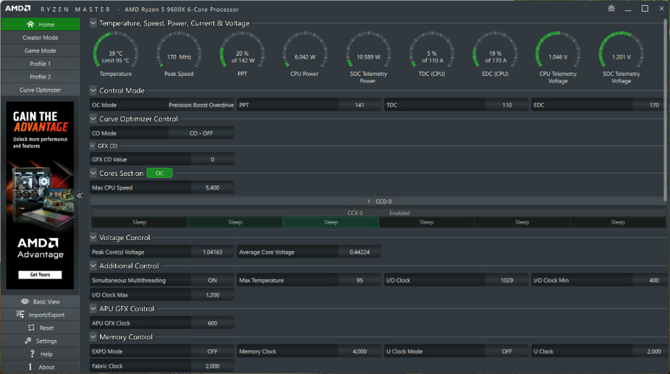This screenshot has width=670, height=374.
Task: Click the Import/Export label
Action: (x=46, y=314)
